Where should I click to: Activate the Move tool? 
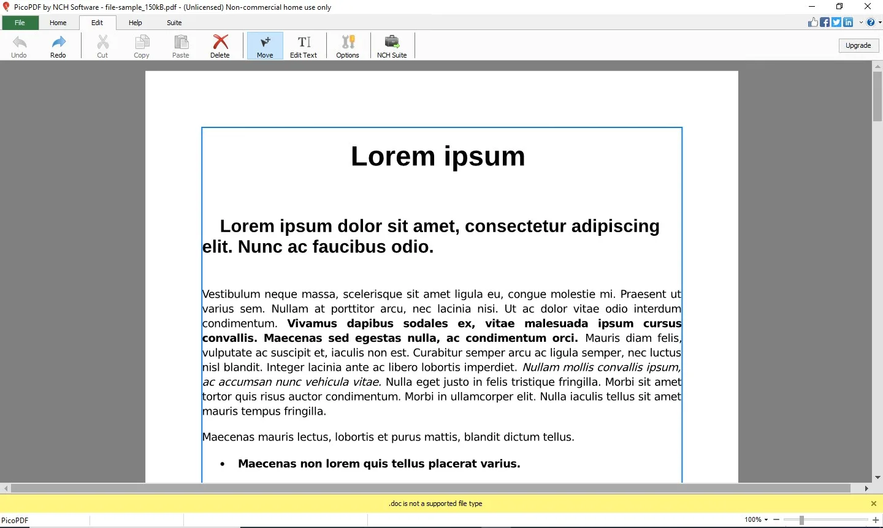265,46
